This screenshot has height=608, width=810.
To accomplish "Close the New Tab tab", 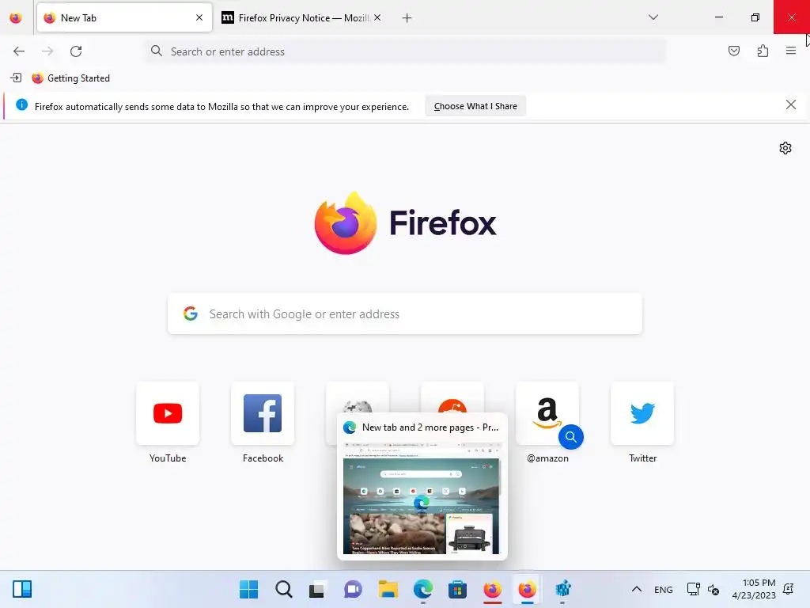I will pyautogui.click(x=199, y=17).
